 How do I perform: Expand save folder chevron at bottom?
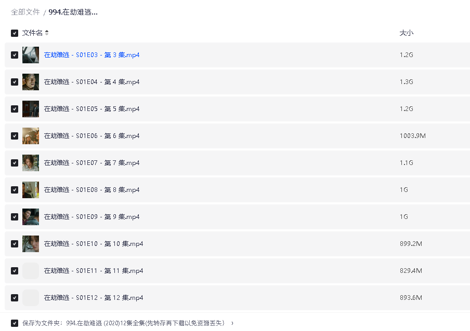pos(232,323)
